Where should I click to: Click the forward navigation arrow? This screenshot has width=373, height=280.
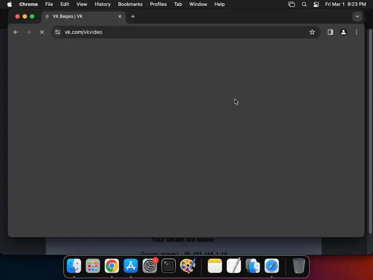coord(28,32)
